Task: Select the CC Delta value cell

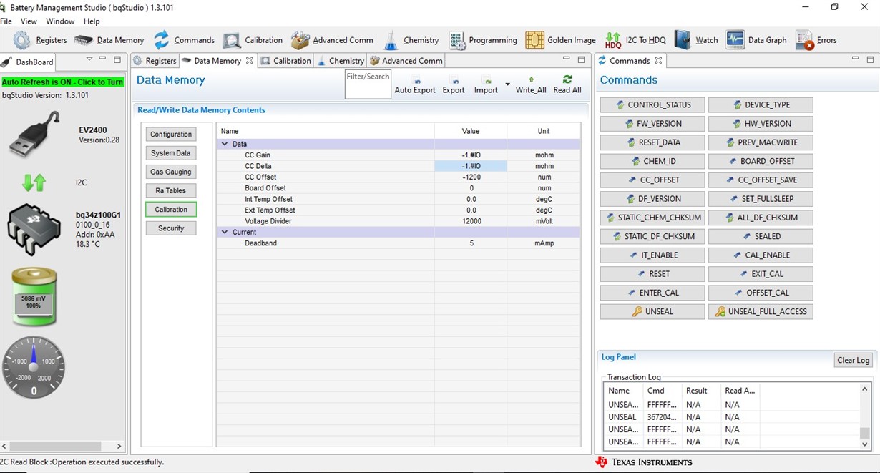Action: [x=471, y=166]
